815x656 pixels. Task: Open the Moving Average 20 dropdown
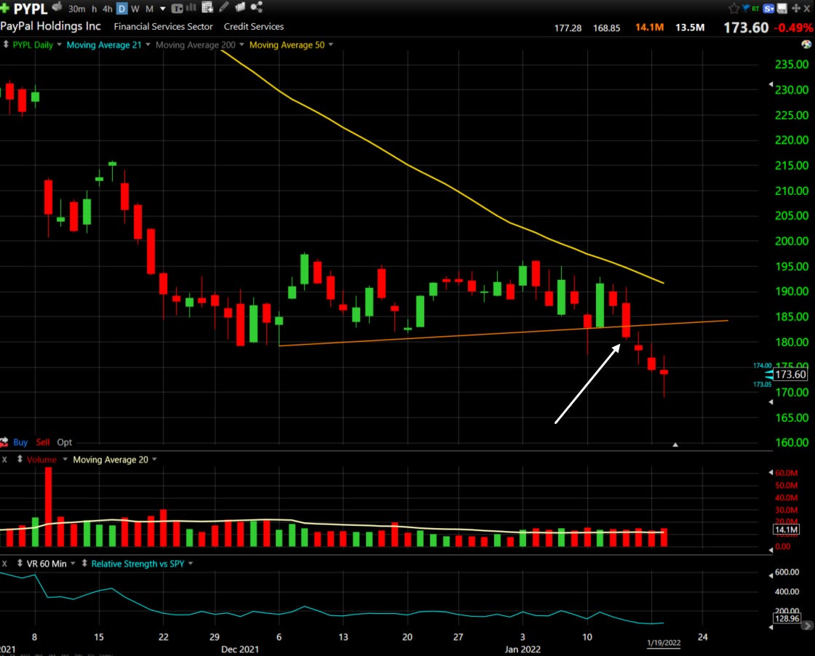(154, 459)
